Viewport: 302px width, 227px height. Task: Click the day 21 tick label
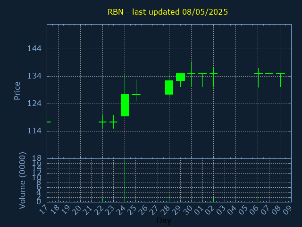coord(88,210)
